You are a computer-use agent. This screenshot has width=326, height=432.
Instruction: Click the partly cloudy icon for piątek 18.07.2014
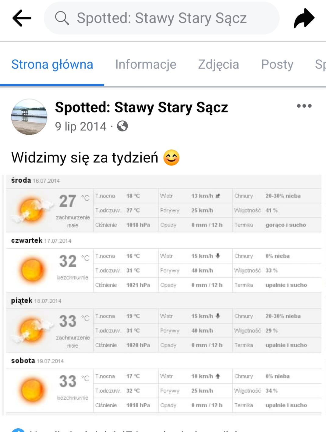click(x=31, y=330)
